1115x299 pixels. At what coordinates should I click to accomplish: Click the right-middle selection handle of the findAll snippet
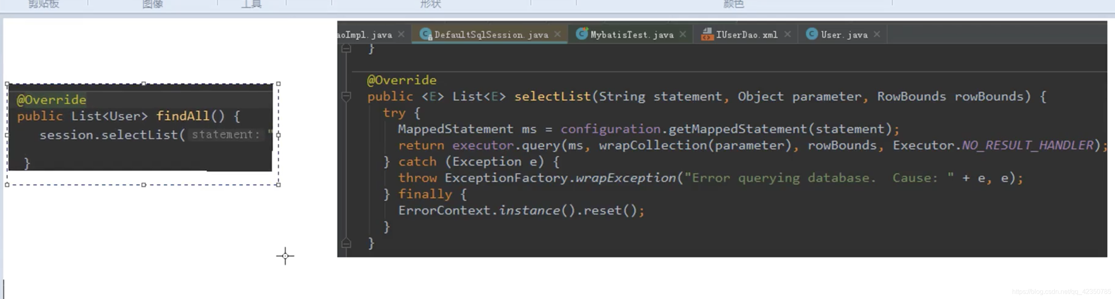tap(278, 135)
